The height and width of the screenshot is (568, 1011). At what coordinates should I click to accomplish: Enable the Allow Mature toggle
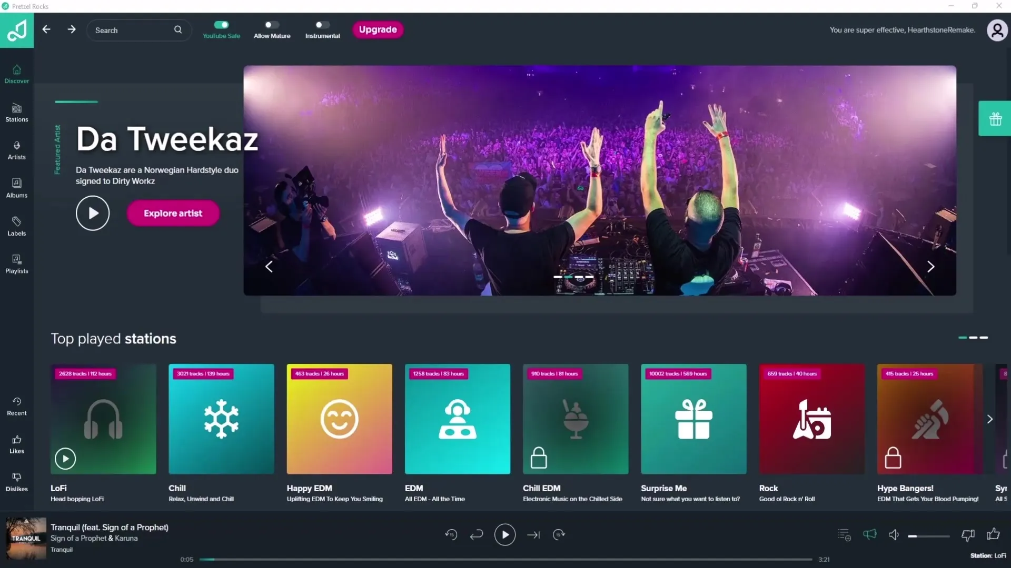[x=271, y=25]
